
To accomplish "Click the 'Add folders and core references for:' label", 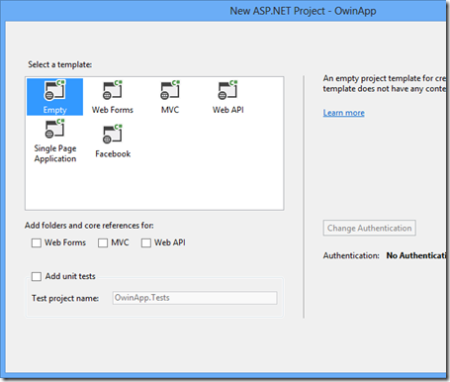I will tap(89, 226).
